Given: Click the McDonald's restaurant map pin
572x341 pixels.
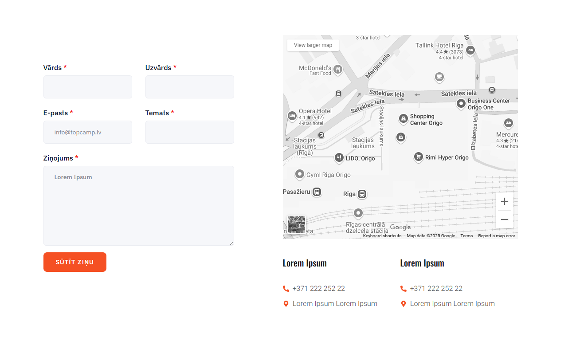Looking at the screenshot, I should pyautogui.click(x=338, y=69).
